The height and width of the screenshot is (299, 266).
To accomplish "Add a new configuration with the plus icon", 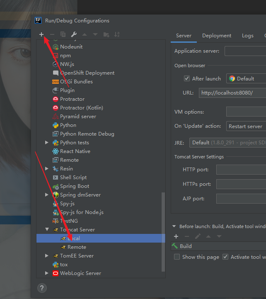I will pyautogui.click(x=41, y=34).
